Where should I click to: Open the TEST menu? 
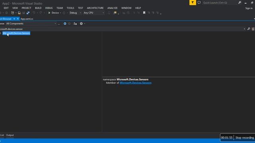[x=80, y=8]
